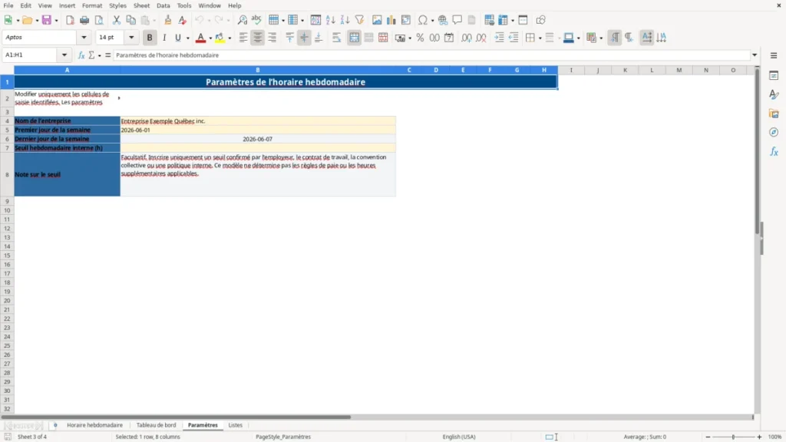Toggle Underline formatting
The width and height of the screenshot is (786, 442).
click(177, 38)
